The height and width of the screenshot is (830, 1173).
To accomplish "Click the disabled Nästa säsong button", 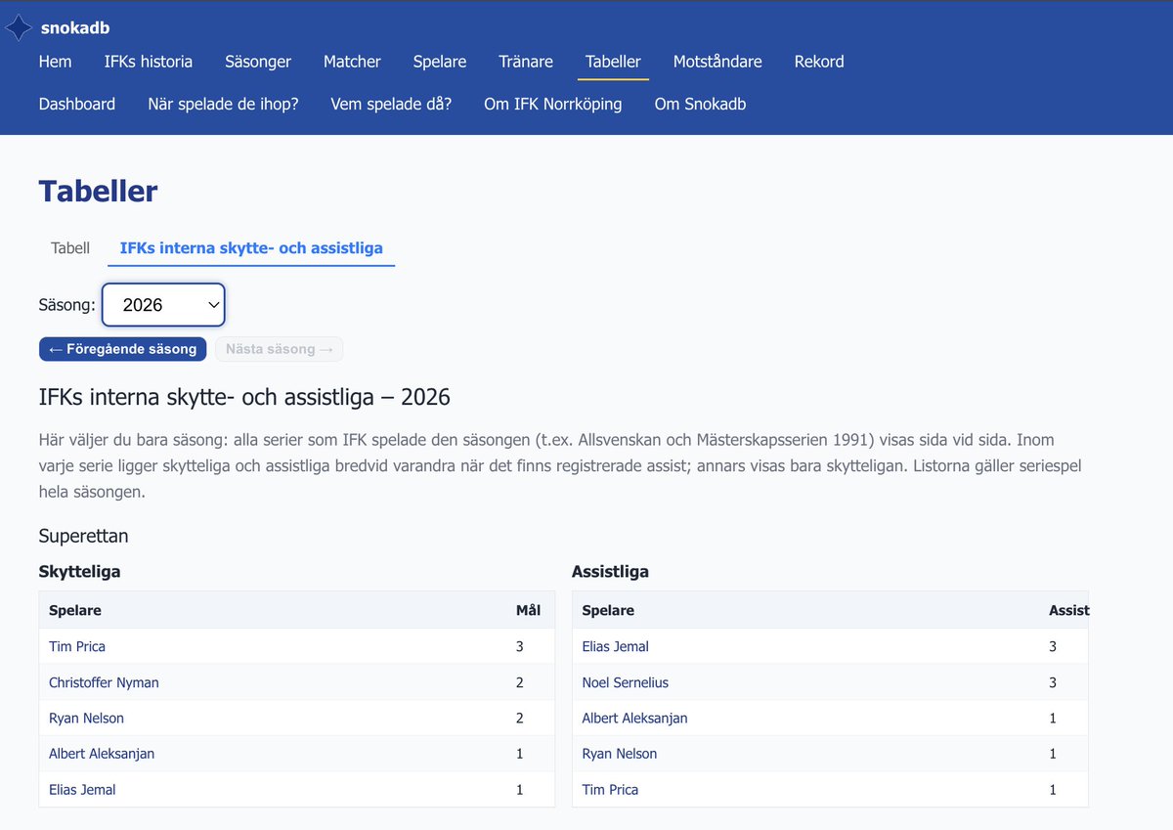I will (279, 349).
